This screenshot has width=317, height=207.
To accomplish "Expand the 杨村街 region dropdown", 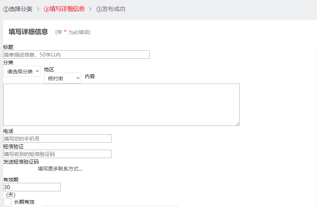I will click(x=63, y=78).
